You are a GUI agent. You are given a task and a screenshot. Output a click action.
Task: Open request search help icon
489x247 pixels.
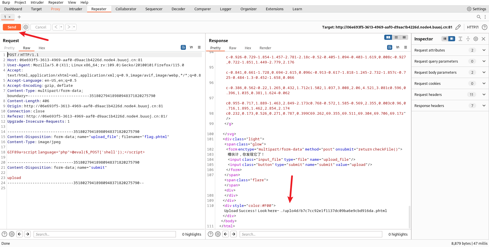pyautogui.click(x=4, y=234)
